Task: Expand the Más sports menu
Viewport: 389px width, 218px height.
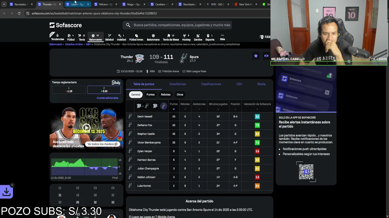Action: click(222, 37)
